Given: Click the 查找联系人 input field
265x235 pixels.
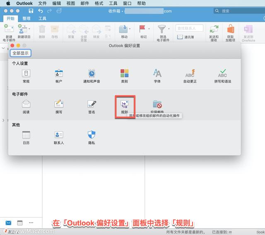Looking at the screenshot, I should click(189, 28).
